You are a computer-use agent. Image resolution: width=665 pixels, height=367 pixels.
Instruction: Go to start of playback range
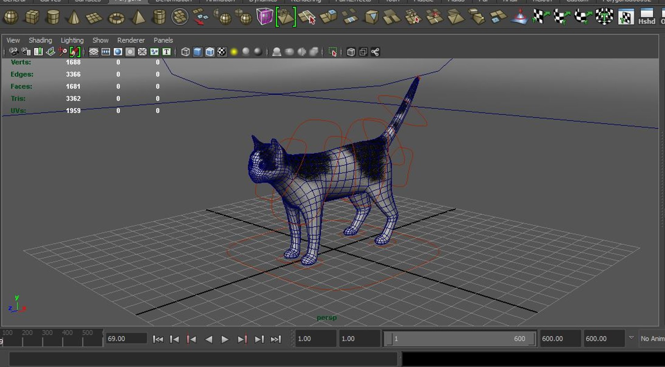158,339
